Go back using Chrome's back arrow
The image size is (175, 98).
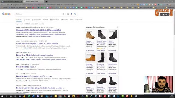2,5
